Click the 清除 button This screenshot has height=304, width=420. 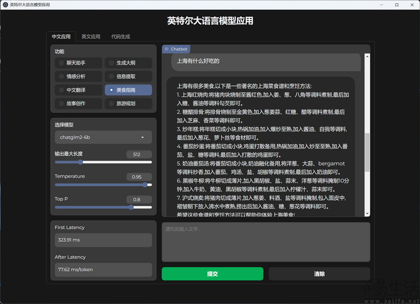coord(319,274)
